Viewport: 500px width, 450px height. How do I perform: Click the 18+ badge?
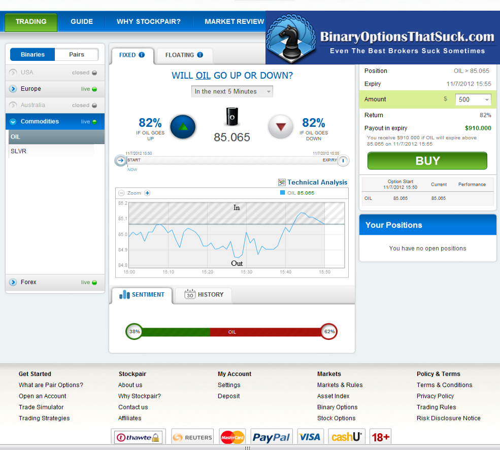[x=380, y=437]
